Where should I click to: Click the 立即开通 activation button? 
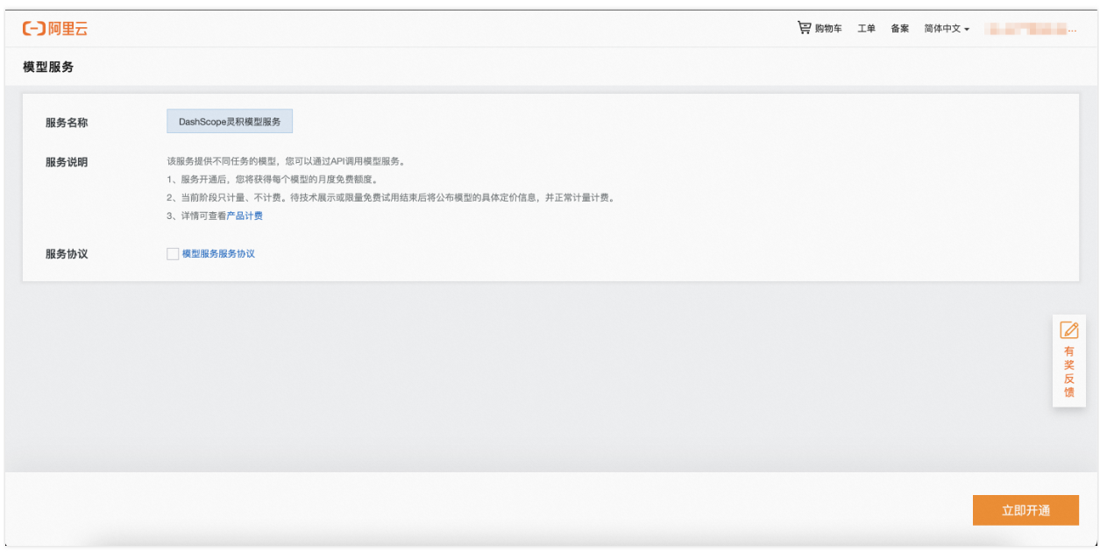click(x=1025, y=510)
